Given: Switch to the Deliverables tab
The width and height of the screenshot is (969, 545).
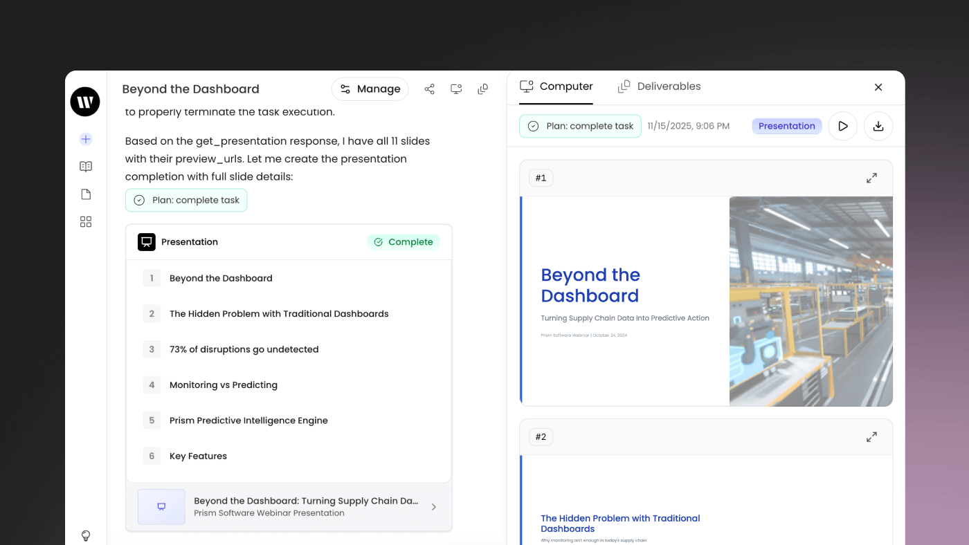Looking at the screenshot, I should pos(659,86).
